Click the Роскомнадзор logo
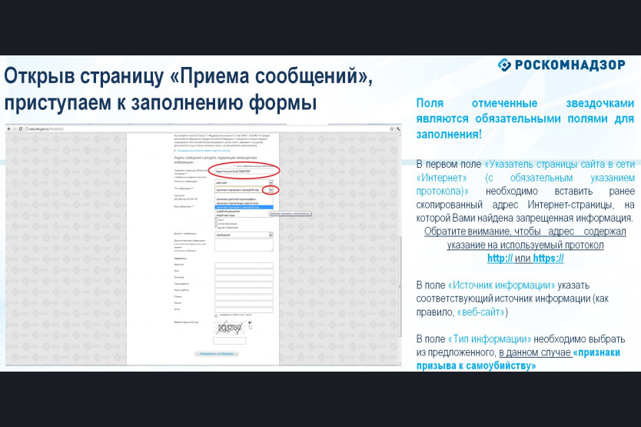 (561, 65)
